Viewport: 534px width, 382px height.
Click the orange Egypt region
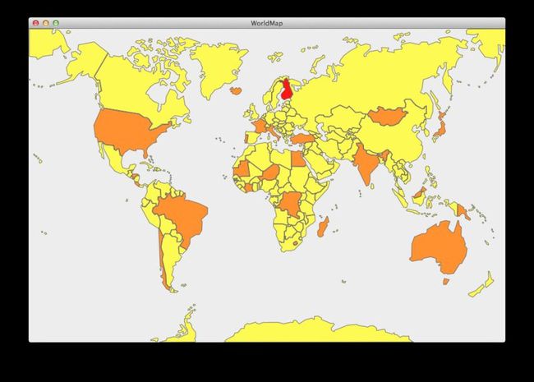click(x=299, y=159)
